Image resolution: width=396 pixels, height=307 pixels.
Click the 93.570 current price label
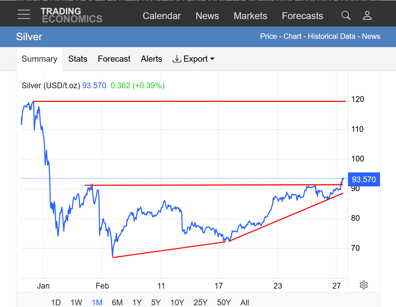coord(364,180)
